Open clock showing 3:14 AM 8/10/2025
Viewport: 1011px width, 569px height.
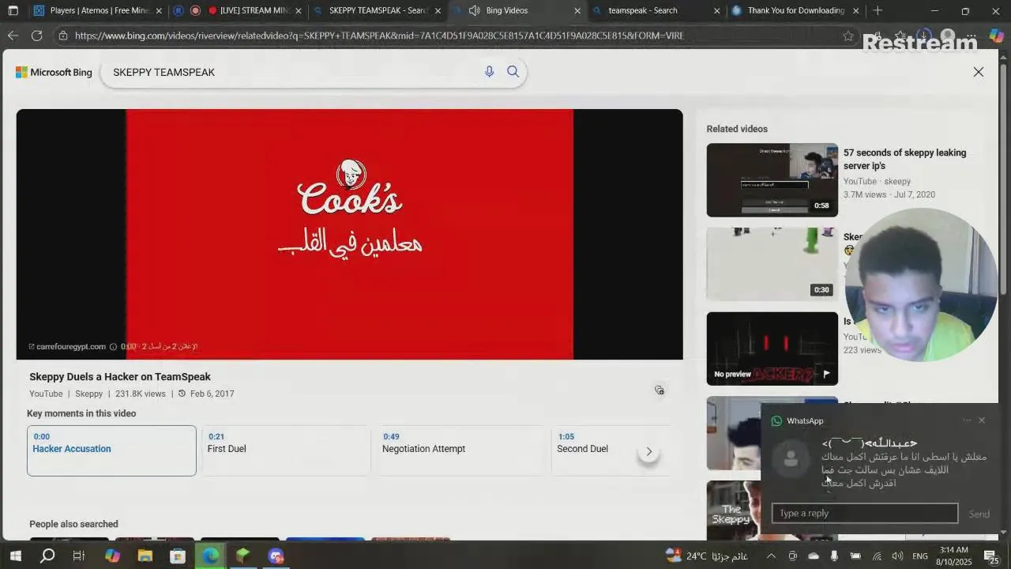click(x=954, y=556)
